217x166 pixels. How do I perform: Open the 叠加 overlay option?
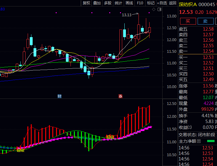tap(97, 3)
